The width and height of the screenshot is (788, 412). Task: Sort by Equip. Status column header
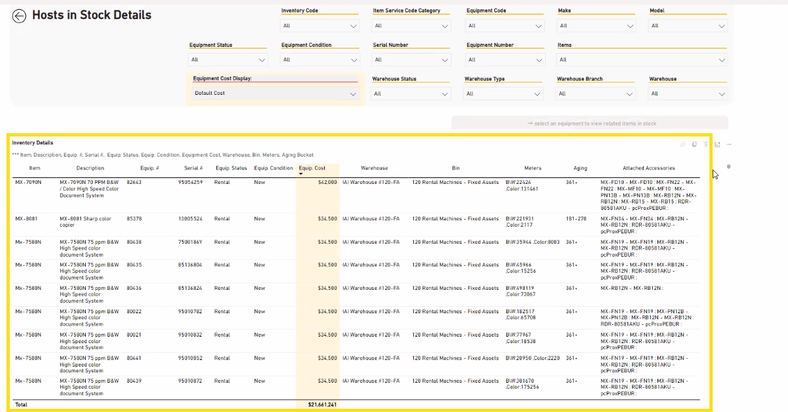coord(231,168)
